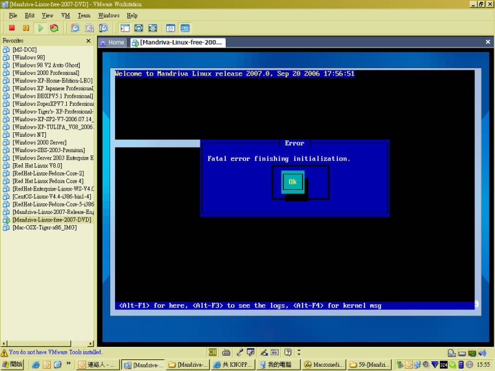Select [MS-DOS] in Favorites
The width and height of the screenshot is (495, 371).
point(25,49)
